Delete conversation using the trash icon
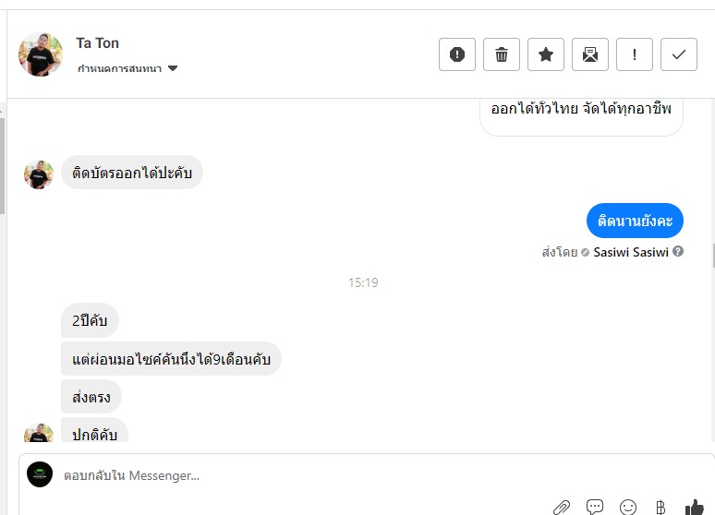The height and width of the screenshot is (515, 715). coord(502,54)
